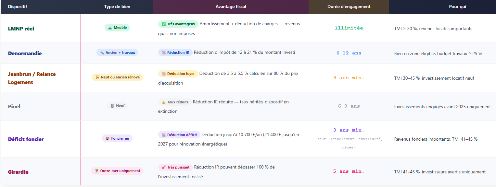
Task: Click Investissements engagés avant 2025 uniquement
Action: 442,107
